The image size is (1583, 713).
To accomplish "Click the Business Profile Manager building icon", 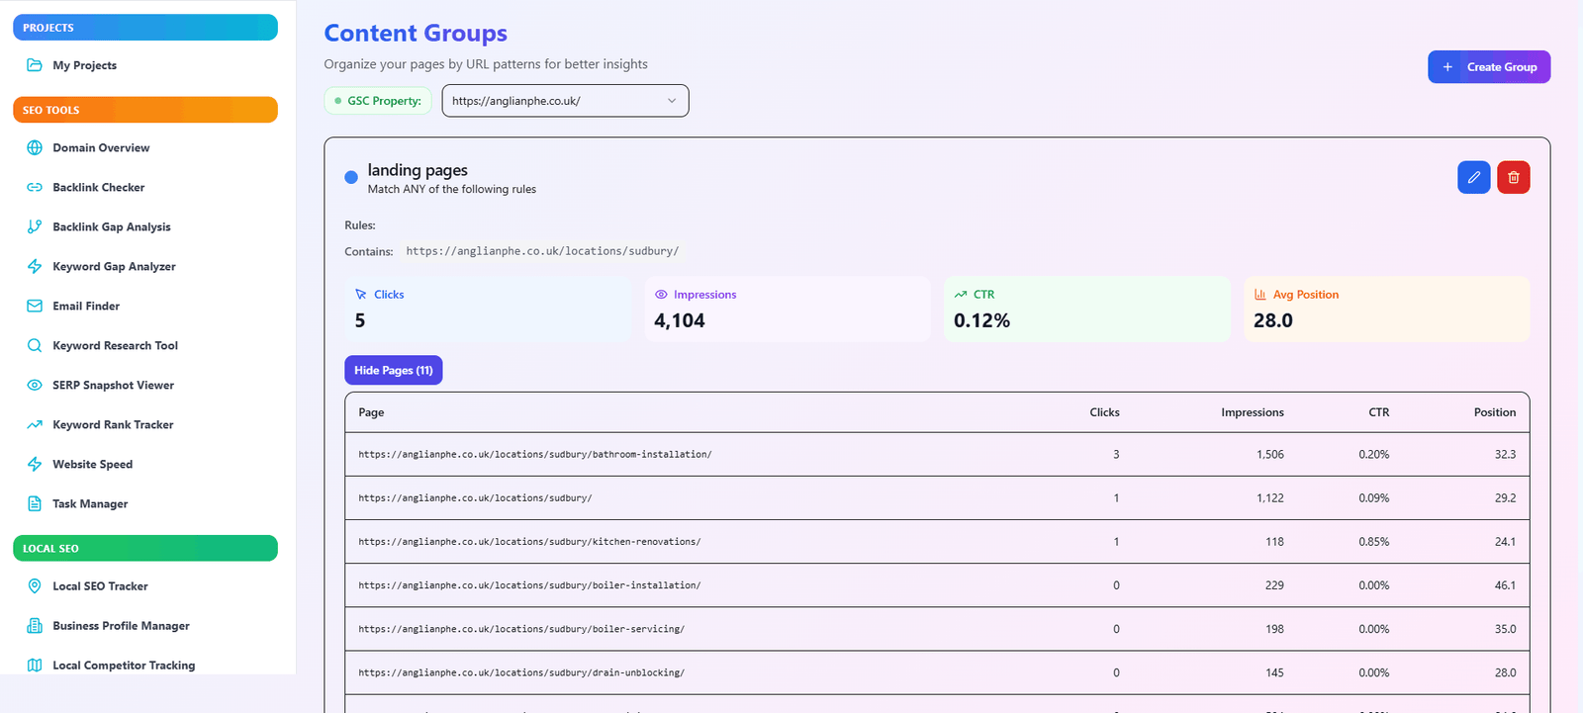I will (35, 626).
